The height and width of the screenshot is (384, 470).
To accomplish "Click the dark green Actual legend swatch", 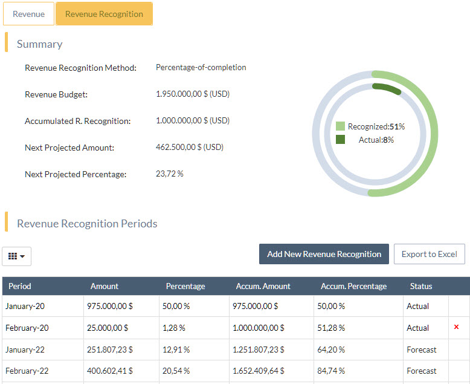I will coord(341,140).
